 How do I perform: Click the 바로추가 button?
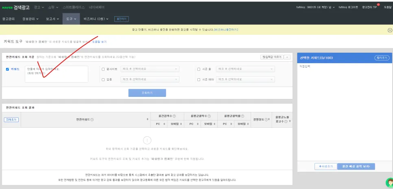[x=326, y=167]
